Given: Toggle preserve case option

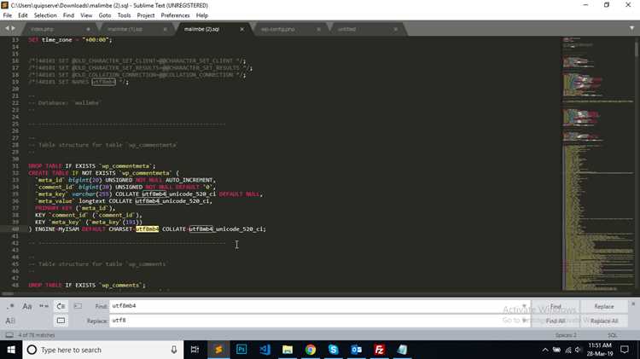Looking at the screenshot, I should (x=10, y=321).
